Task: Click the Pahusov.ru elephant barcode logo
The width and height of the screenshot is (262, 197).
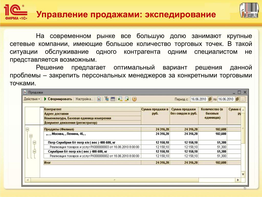Action: pyautogui.click(x=249, y=10)
